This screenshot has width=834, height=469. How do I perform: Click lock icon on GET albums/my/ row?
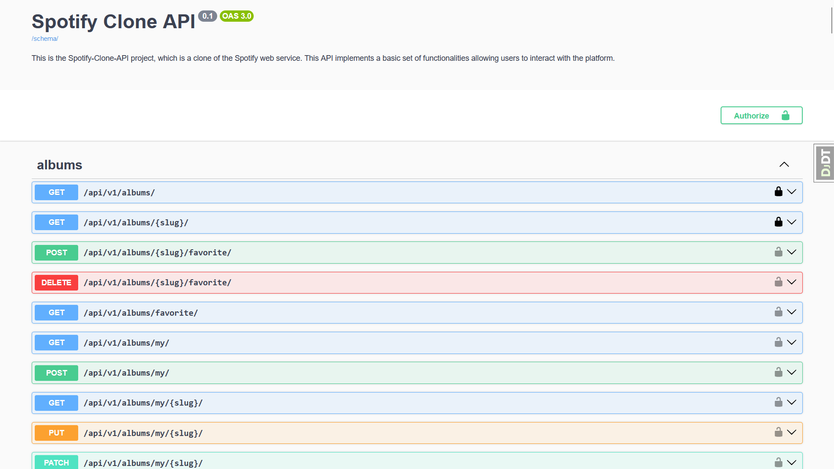coord(778,342)
